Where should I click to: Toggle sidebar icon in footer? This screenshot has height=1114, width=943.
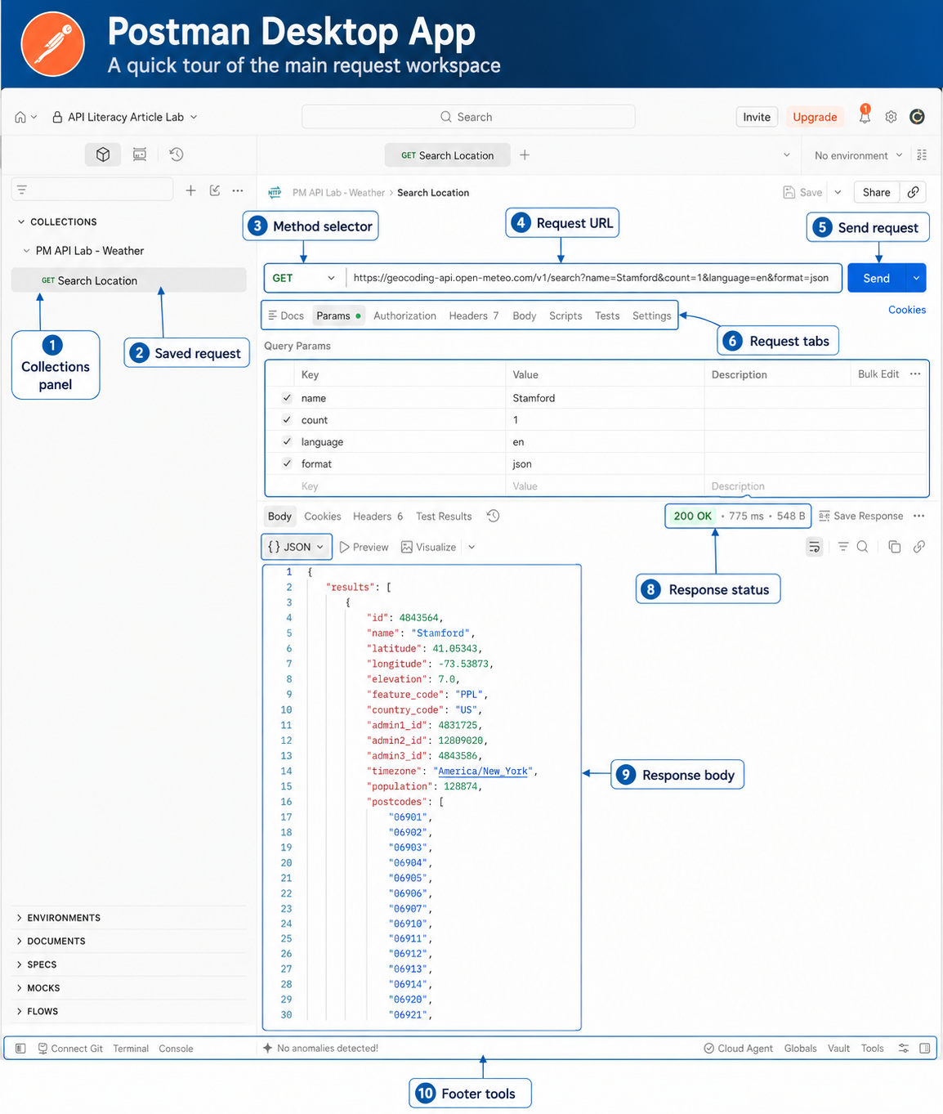tap(21, 1049)
